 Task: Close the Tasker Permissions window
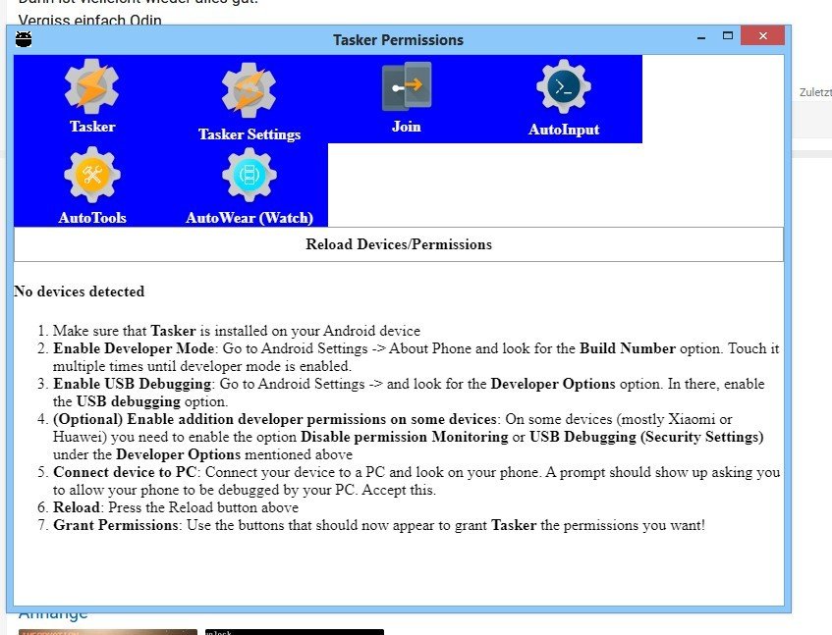[762, 37]
